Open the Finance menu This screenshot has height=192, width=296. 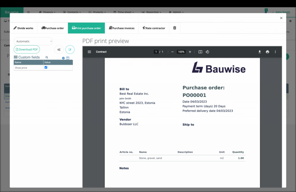point(47,12)
